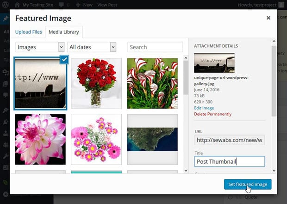Click attachment details scroll down arrow
Screen dimensions: 287x204
click(x=274, y=171)
